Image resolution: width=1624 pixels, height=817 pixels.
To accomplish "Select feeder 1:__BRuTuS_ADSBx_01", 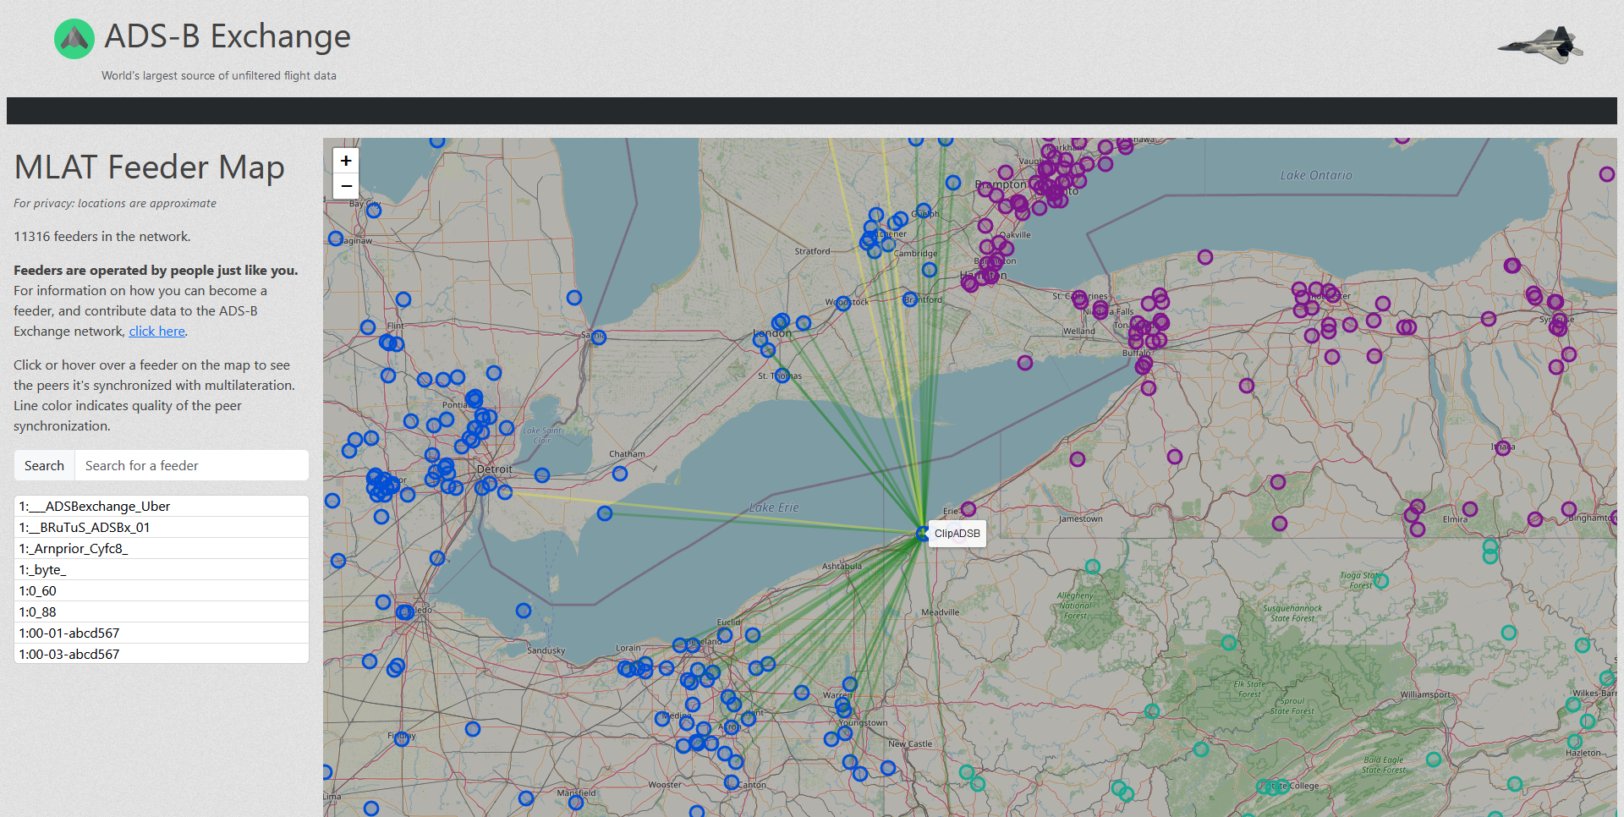I will pyautogui.click(x=162, y=528).
